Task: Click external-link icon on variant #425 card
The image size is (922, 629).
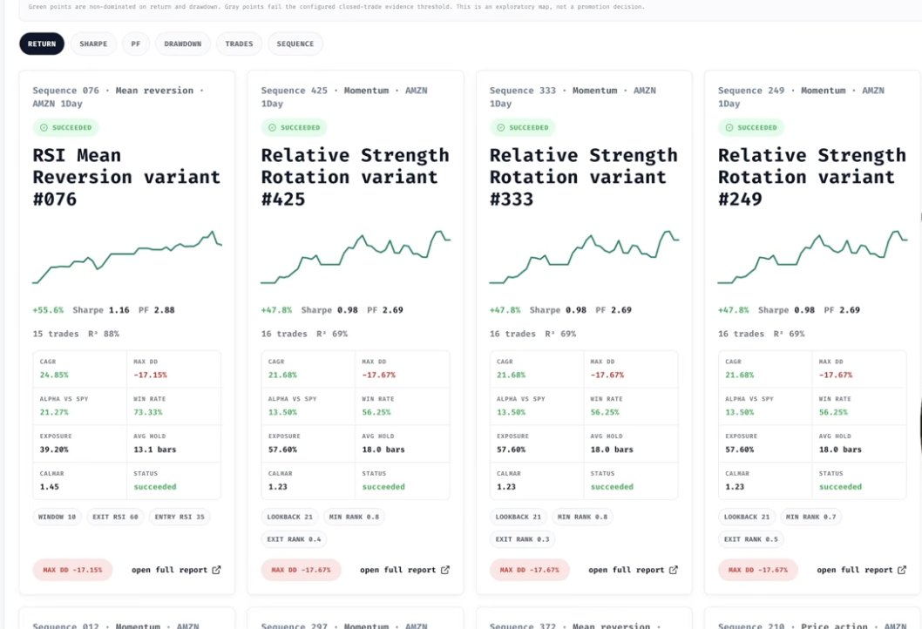Action: point(445,570)
